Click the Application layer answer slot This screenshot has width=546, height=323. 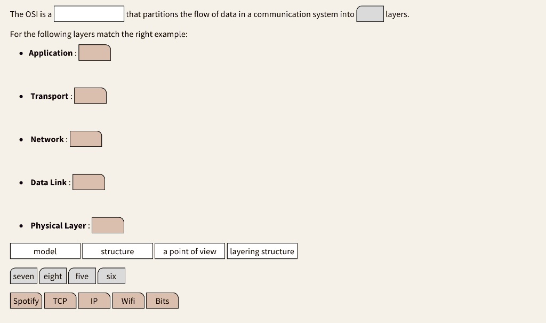coord(94,52)
